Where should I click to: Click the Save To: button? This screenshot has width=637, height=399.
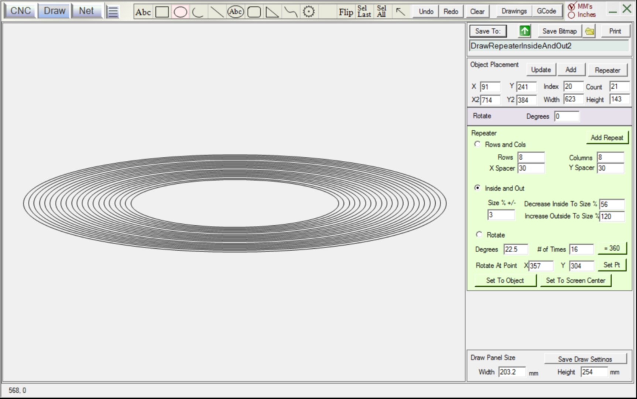(x=488, y=31)
